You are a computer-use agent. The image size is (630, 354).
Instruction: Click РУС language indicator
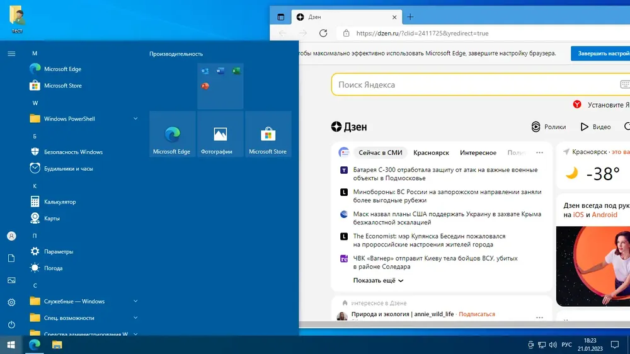tap(567, 345)
